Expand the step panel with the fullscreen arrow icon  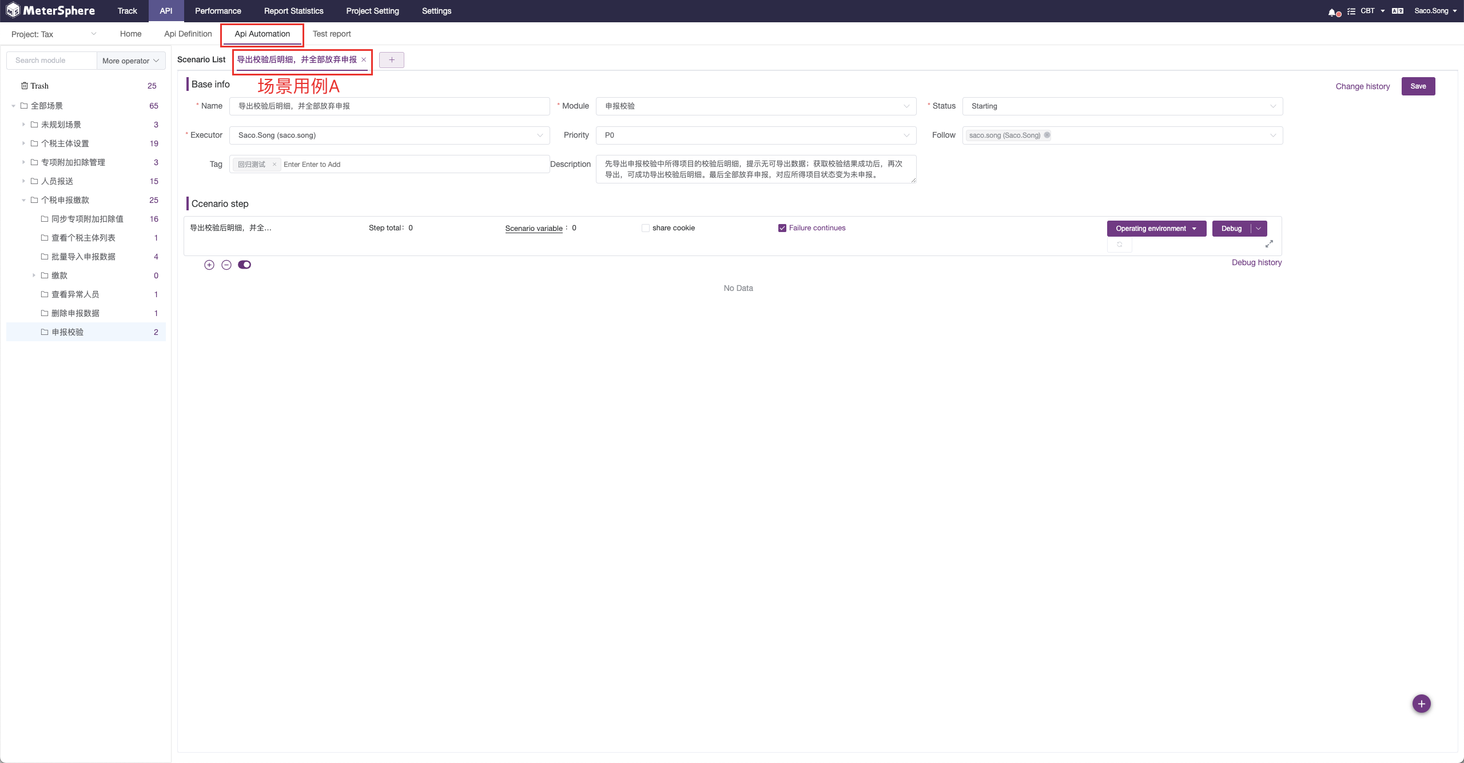(1269, 244)
